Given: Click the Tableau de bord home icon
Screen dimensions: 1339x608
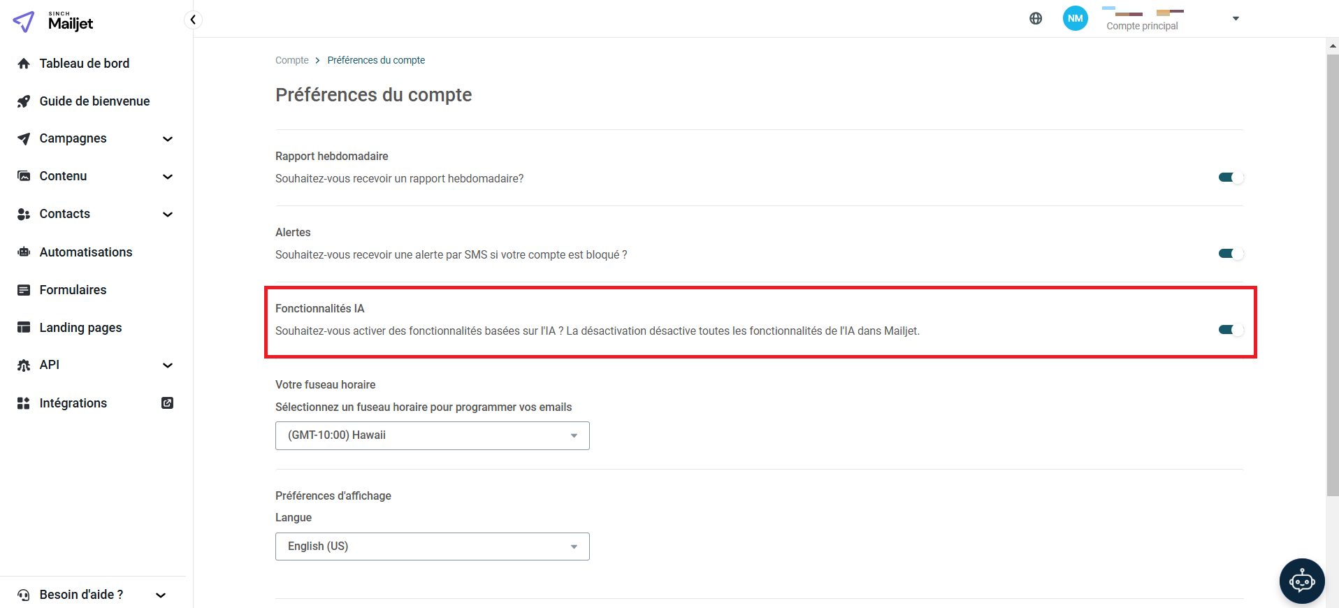Looking at the screenshot, I should tap(24, 64).
